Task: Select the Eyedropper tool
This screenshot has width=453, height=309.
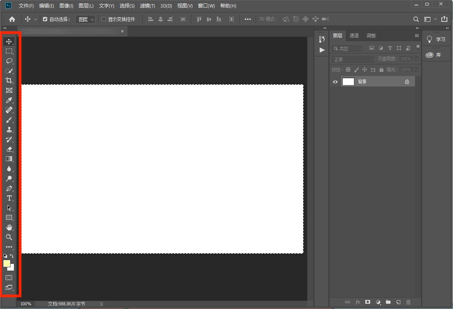Action: coord(9,100)
